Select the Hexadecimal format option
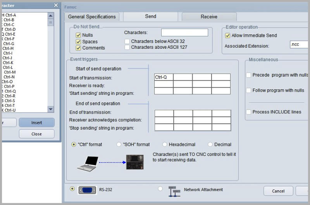The image size is (310, 205). point(164,144)
